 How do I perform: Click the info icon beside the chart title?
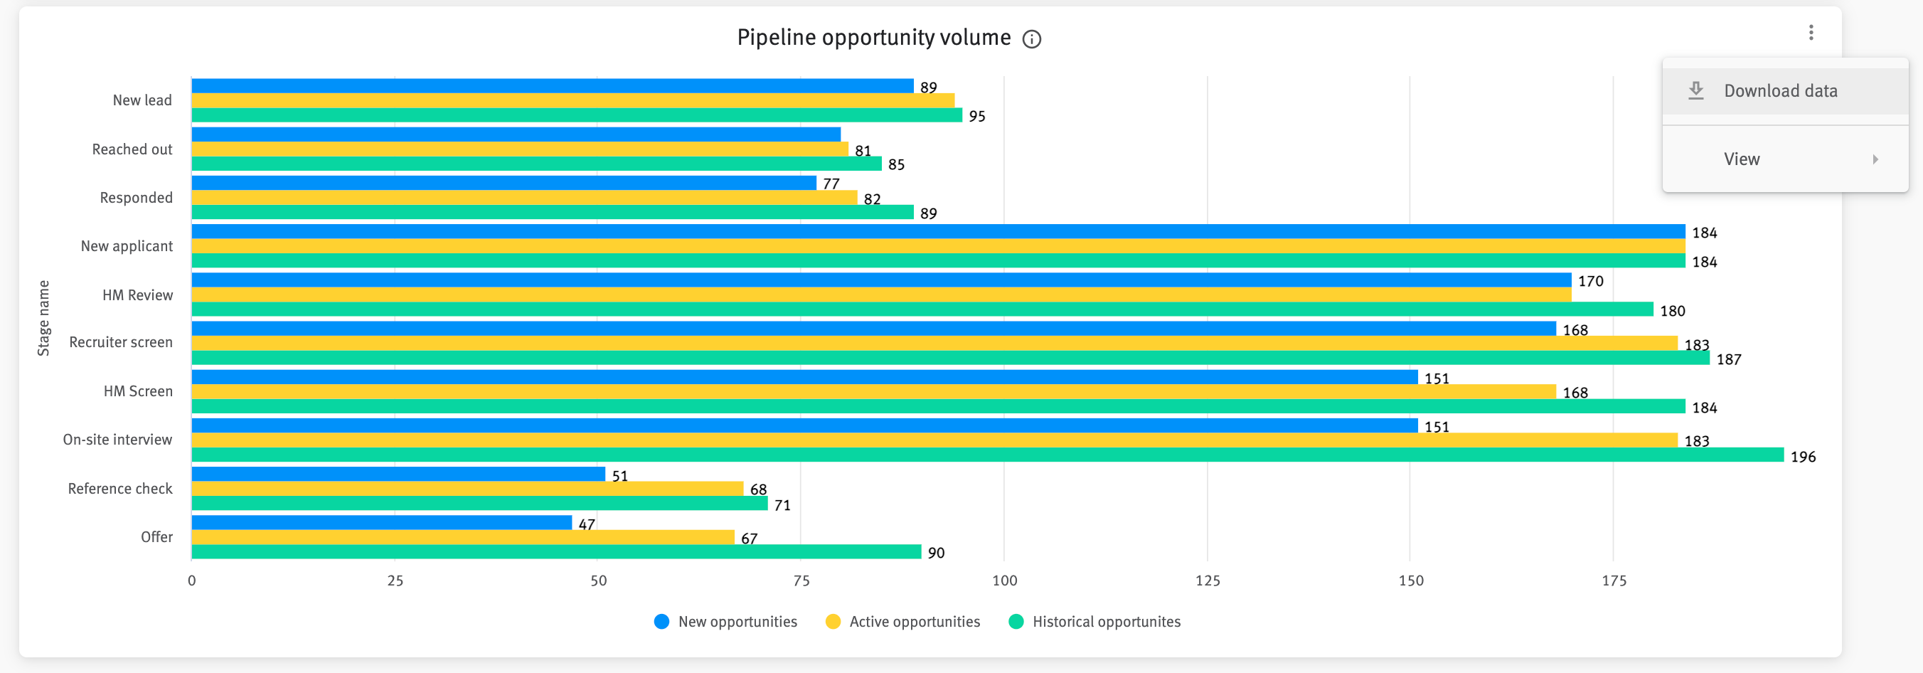coord(1033,39)
